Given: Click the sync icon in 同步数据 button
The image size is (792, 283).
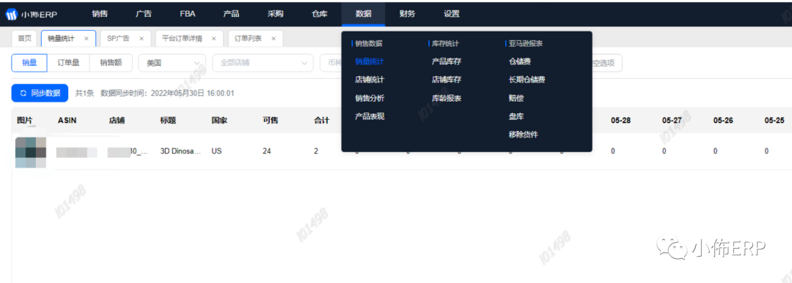Looking at the screenshot, I should click(23, 93).
